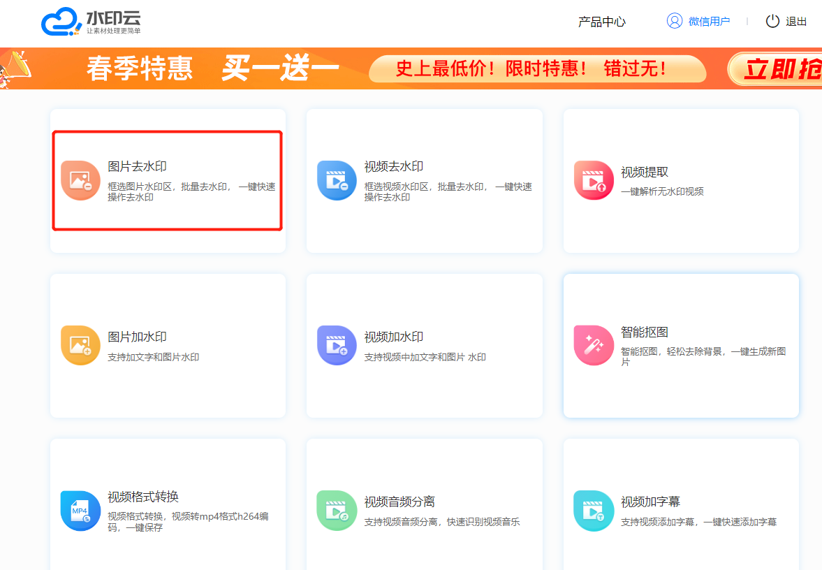Click the 视频加水印 purple video icon
Viewport: 822px width, 570px height.
337,345
